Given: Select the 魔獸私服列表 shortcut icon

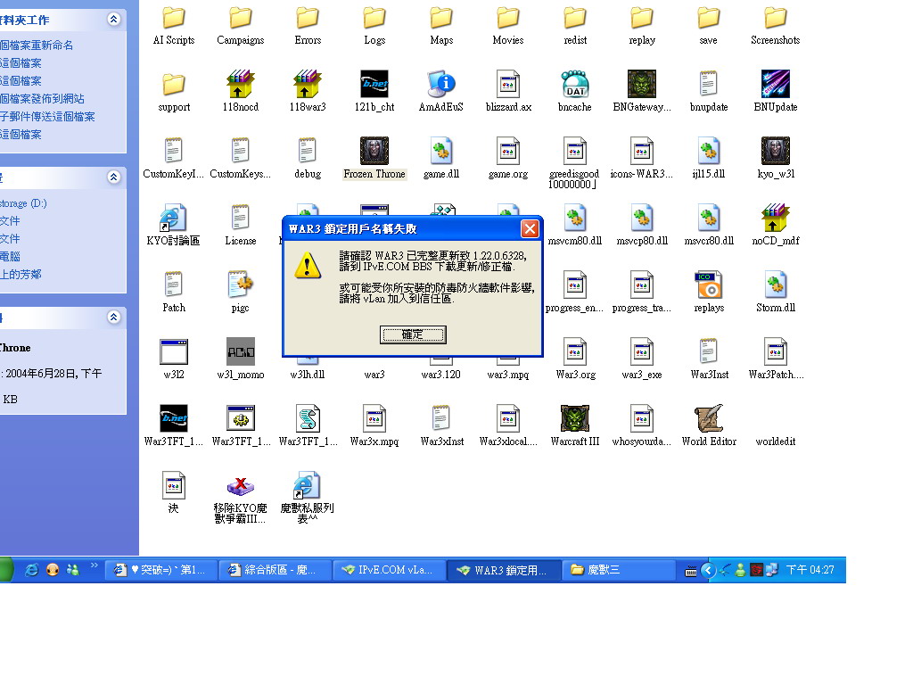Looking at the screenshot, I should pos(308,486).
